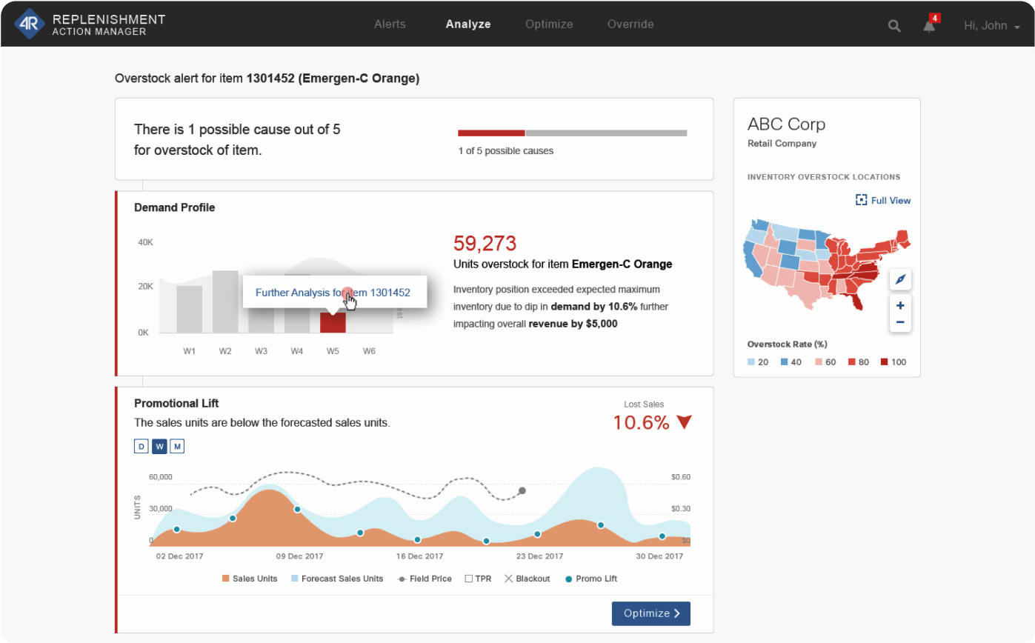Click the 100 overstock rate color swatch
This screenshot has width=1035, height=643.
click(885, 362)
